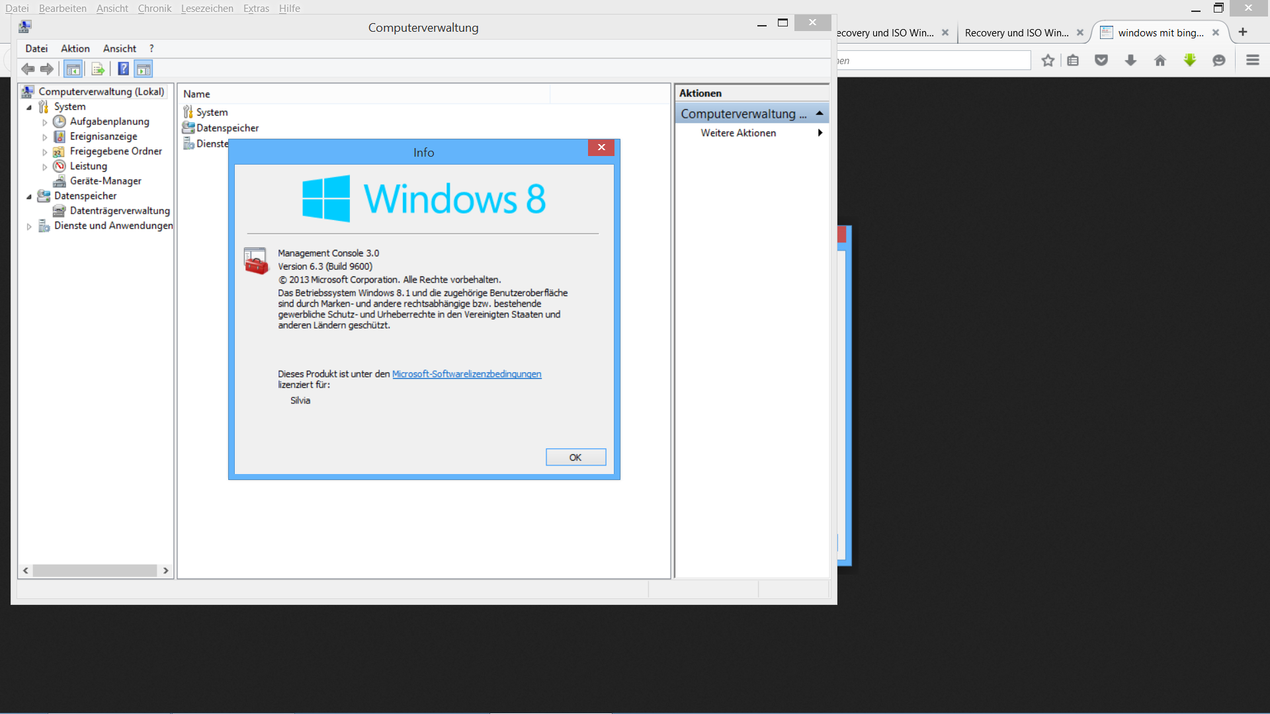Click the blue help question mark icon

coord(123,69)
